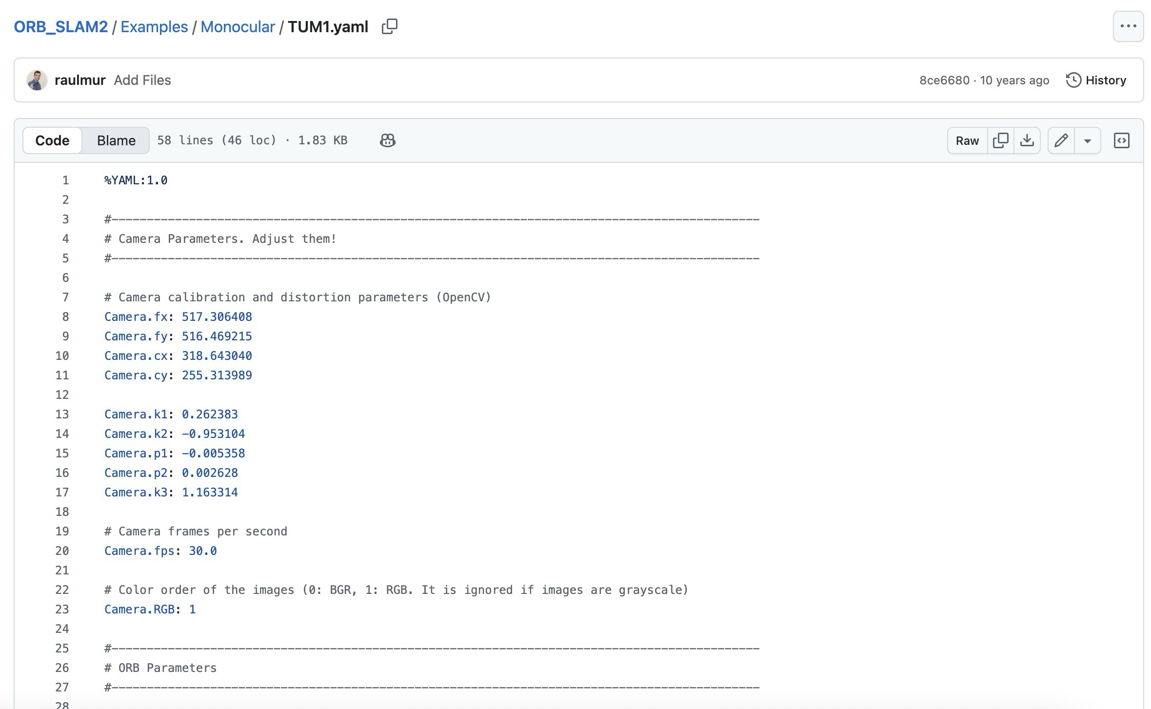Go to ORB_SLAM2 repository root
Image resolution: width=1151 pixels, height=709 pixels.
coord(61,27)
